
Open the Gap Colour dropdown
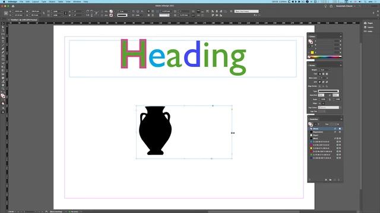(x=330, y=108)
